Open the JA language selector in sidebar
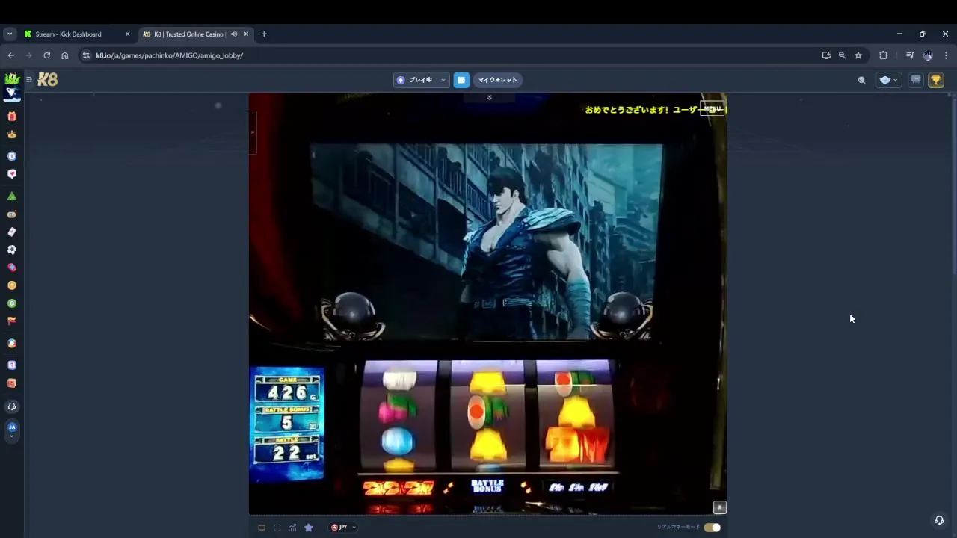This screenshot has height=538, width=957. (x=11, y=430)
